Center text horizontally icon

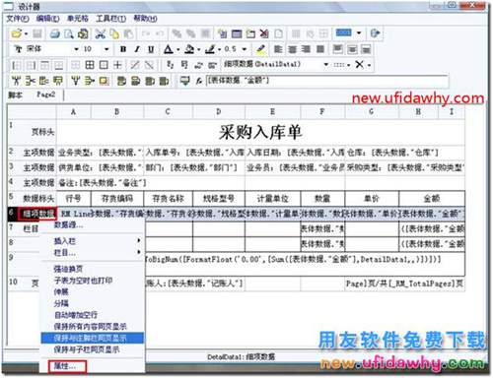(x=292, y=49)
